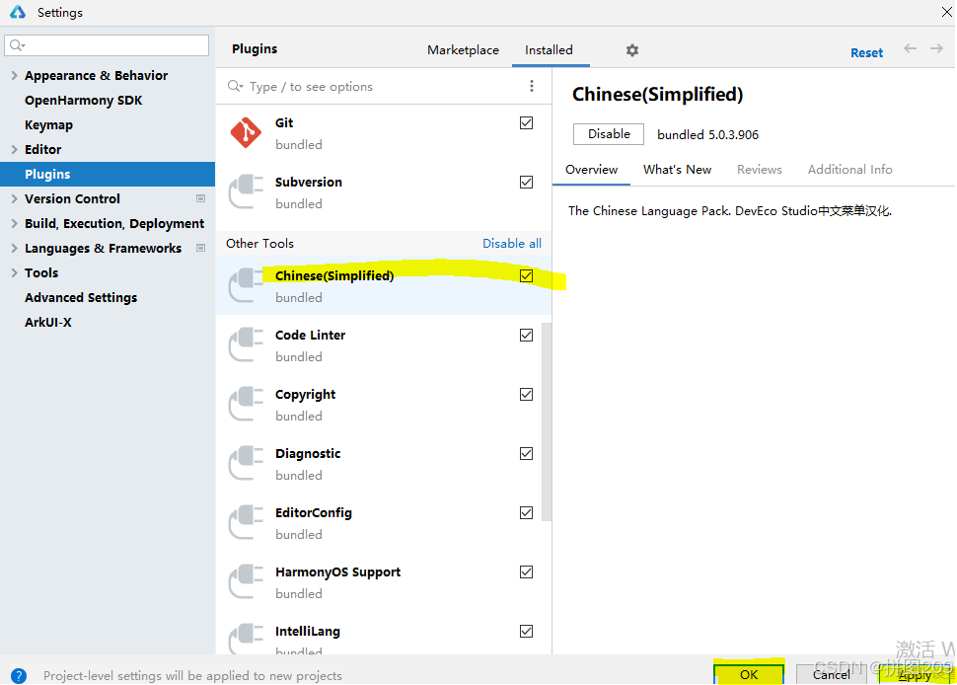Uncheck the Chinese(Simplified) plugin checkbox
The width and height of the screenshot is (957, 685).
[526, 275]
